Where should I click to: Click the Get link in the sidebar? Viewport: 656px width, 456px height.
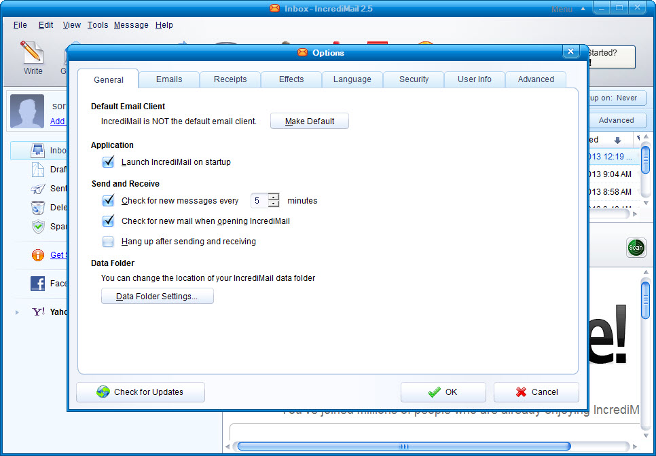(x=57, y=255)
